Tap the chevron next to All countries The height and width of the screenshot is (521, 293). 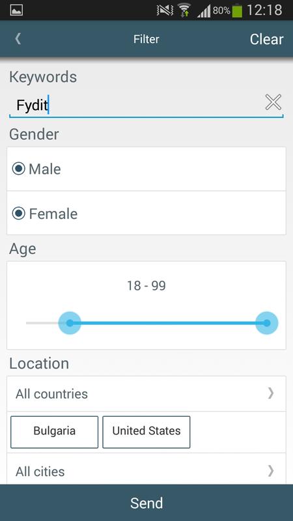click(x=271, y=393)
